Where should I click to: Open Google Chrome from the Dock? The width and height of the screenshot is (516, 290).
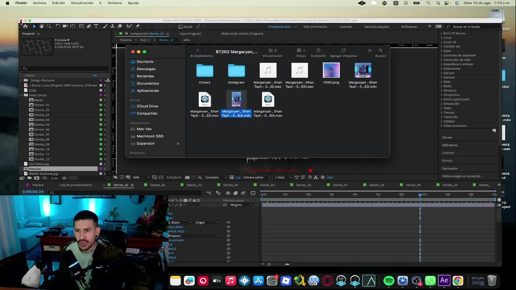pyautogui.click(x=458, y=281)
